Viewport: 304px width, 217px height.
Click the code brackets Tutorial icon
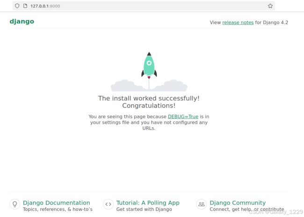tap(108, 204)
